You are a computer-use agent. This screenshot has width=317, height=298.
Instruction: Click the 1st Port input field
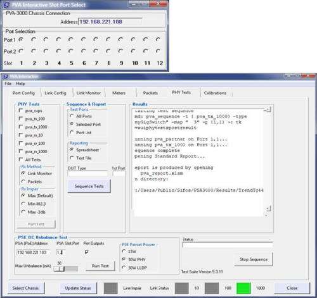(119, 173)
